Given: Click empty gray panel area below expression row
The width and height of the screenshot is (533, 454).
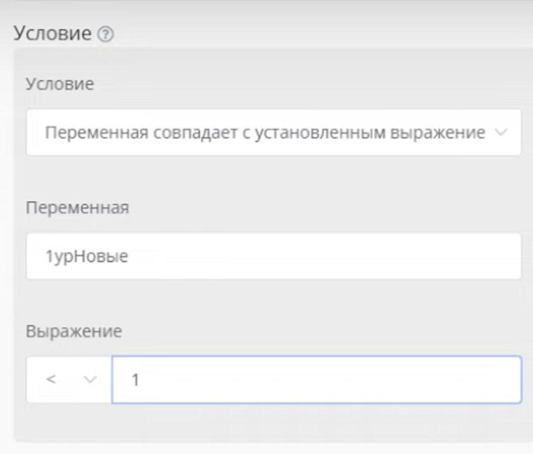Looking at the screenshot, I should tap(272, 422).
